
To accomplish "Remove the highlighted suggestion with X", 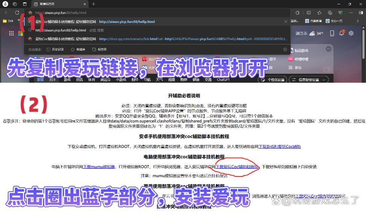I will 286,21.
